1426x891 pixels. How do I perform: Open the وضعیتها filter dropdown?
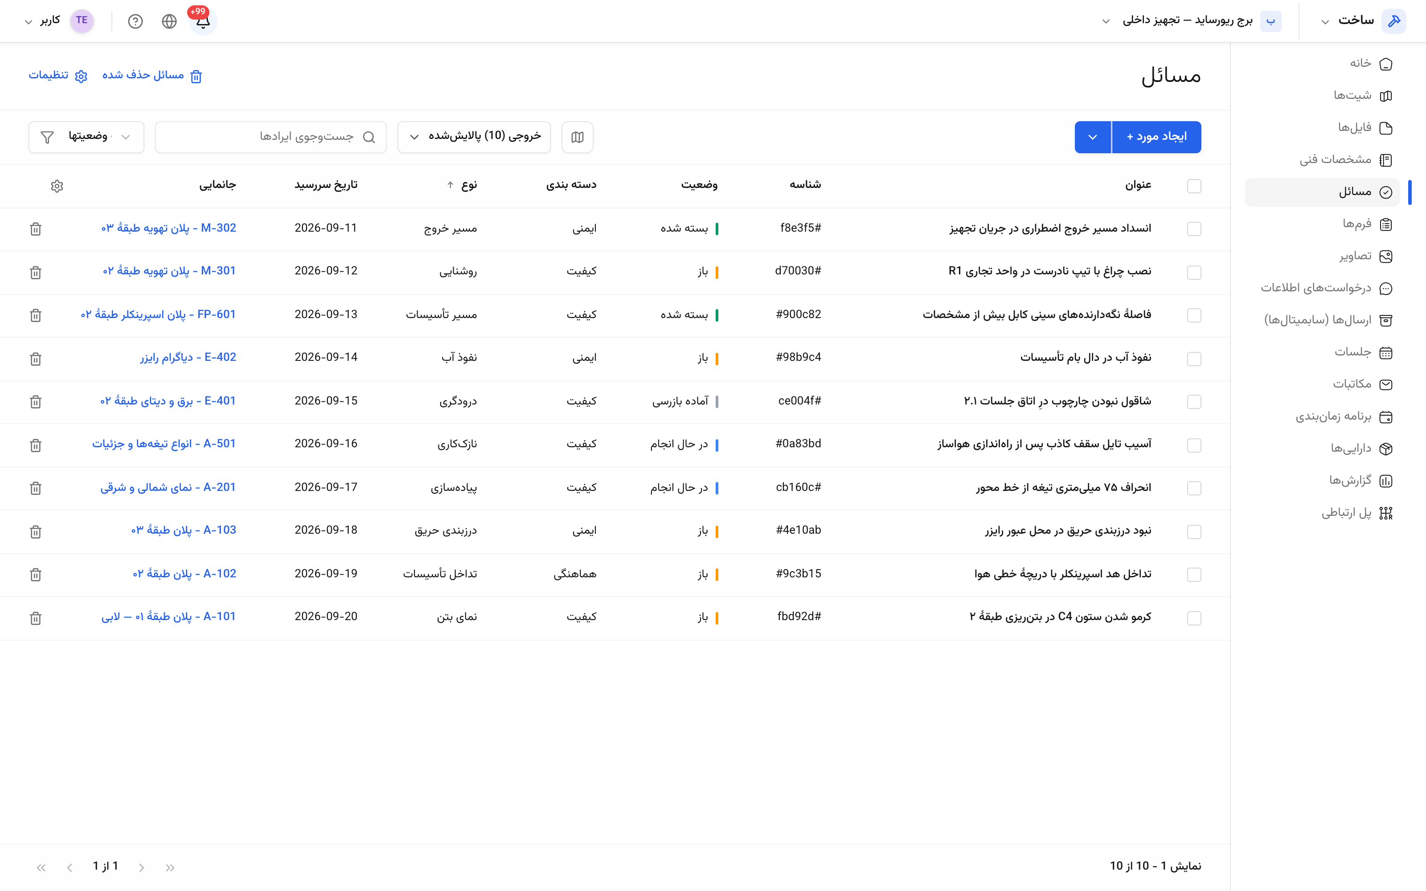(86, 137)
